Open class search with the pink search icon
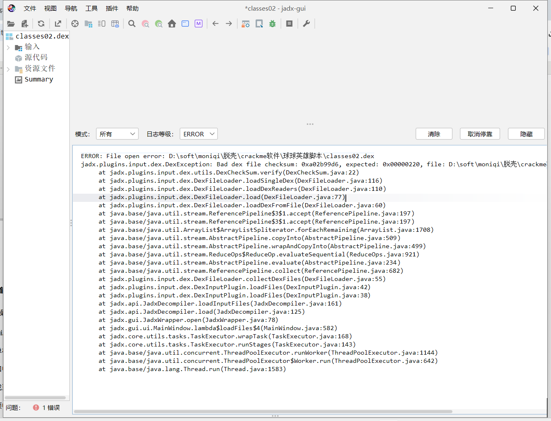 point(145,24)
